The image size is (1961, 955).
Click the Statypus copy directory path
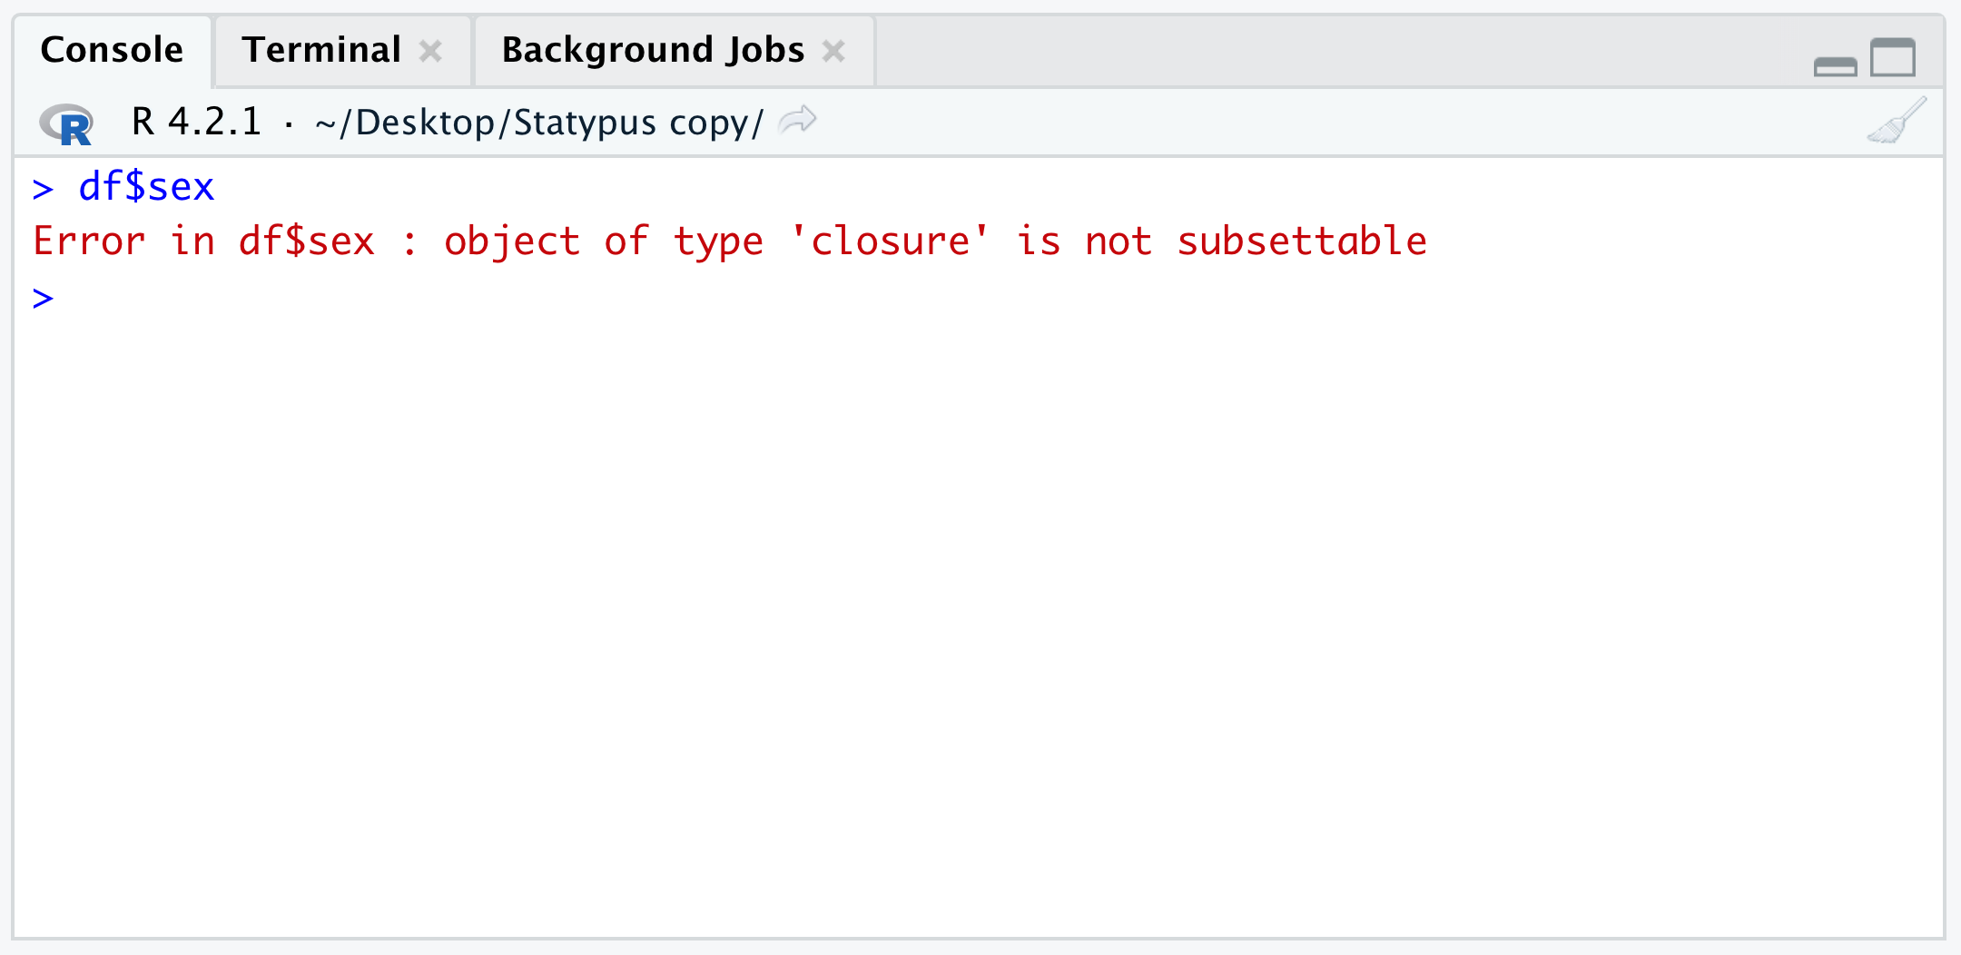pyautogui.click(x=536, y=121)
